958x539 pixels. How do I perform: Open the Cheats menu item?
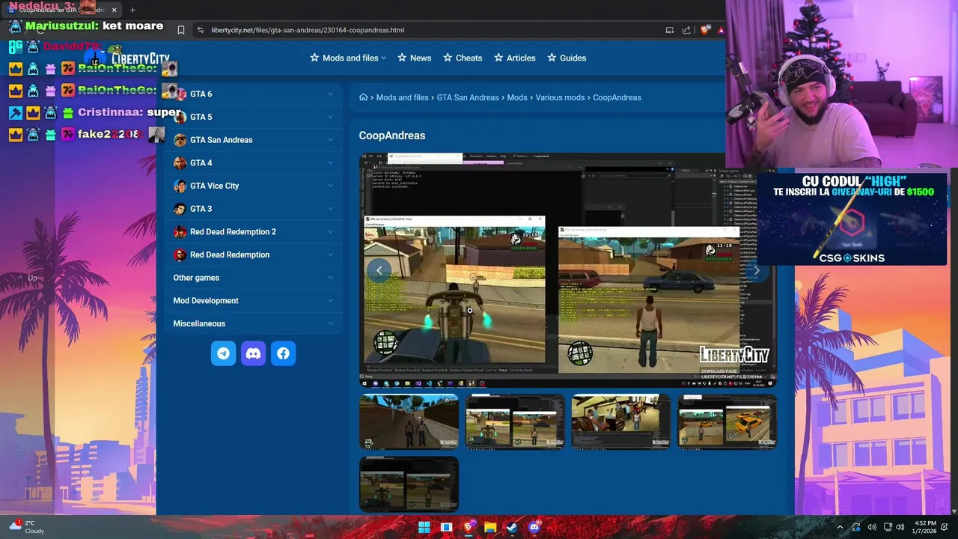tap(463, 58)
